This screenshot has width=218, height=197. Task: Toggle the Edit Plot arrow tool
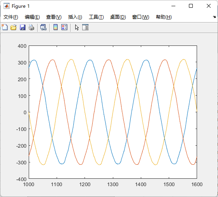77,27
